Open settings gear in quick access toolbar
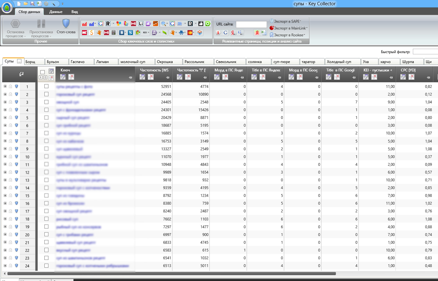 (46, 4)
